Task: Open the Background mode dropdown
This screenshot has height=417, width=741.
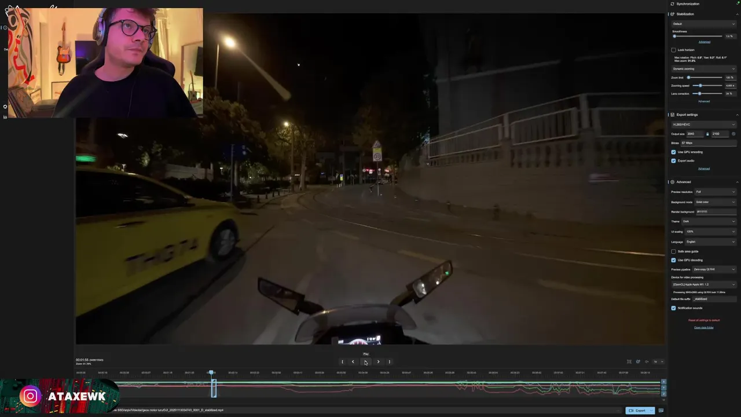Action: 716,202
